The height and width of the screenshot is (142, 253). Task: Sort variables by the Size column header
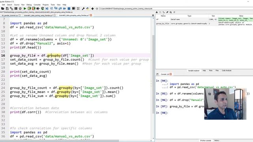(213, 16)
